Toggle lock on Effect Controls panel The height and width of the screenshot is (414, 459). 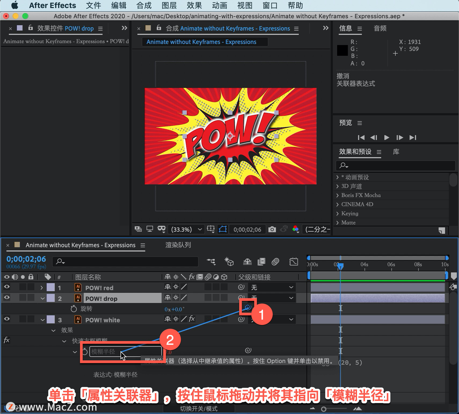pyautogui.click(x=31, y=28)
